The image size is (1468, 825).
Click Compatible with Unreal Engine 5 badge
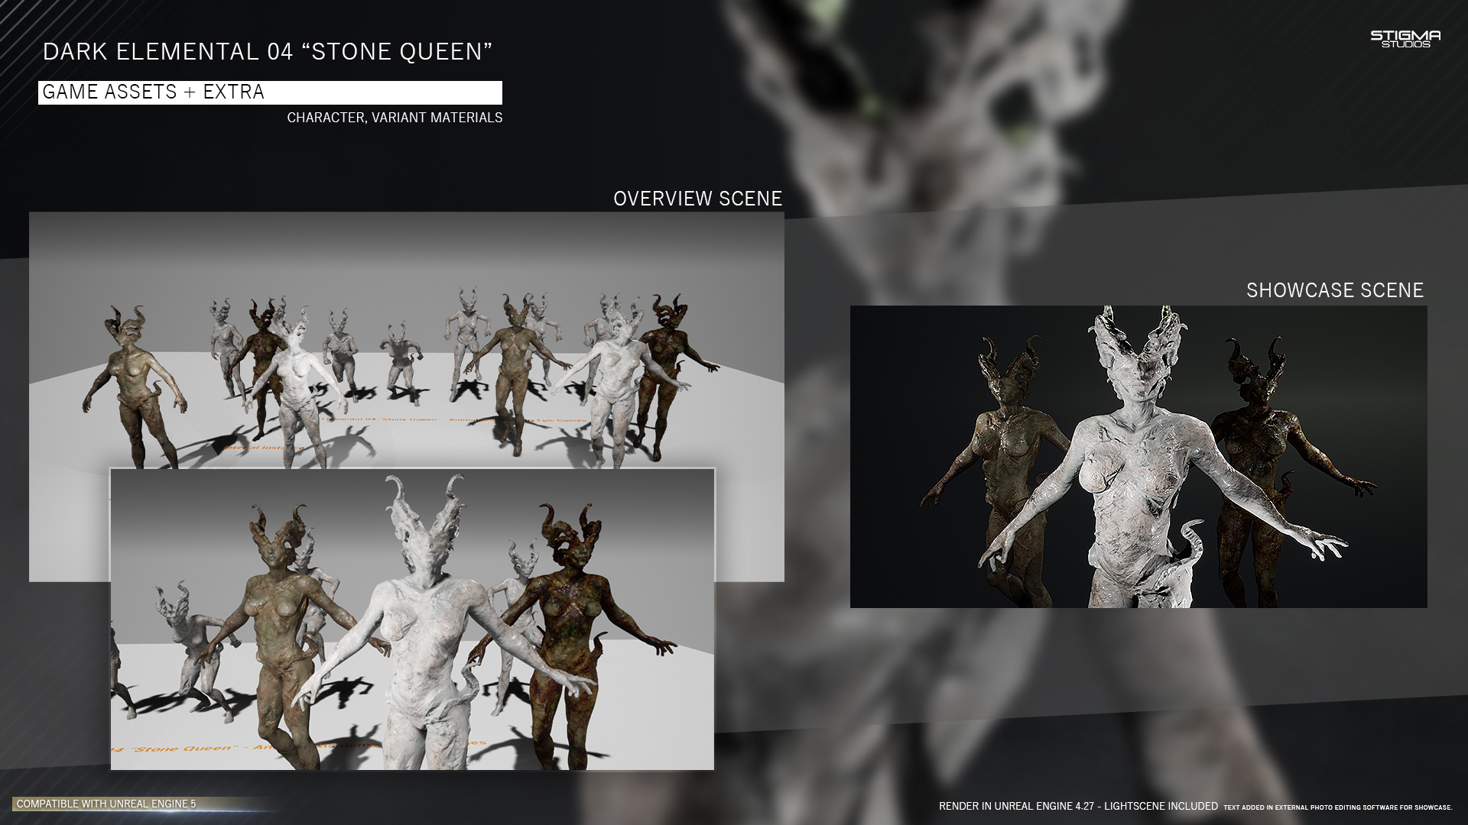(x=107, y=804)
